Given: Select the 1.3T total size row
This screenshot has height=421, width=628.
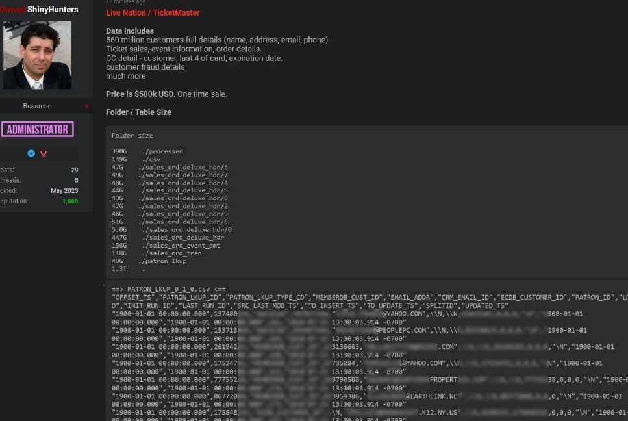Looking at the screenshot, I should point(128,269).
